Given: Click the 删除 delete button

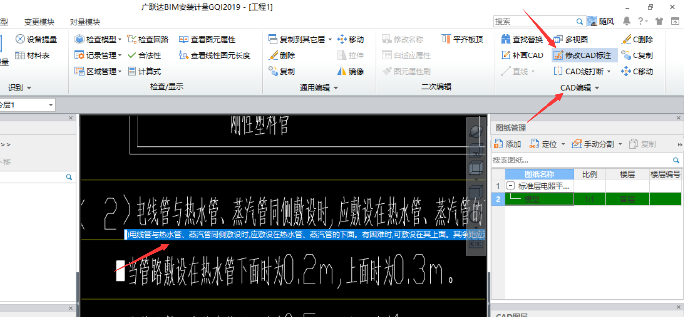Looking at the screenshot, I should click(282, 55).
